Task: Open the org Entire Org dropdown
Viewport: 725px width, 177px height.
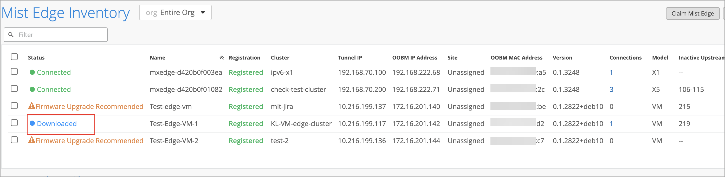Action: [x=175, y=13]
